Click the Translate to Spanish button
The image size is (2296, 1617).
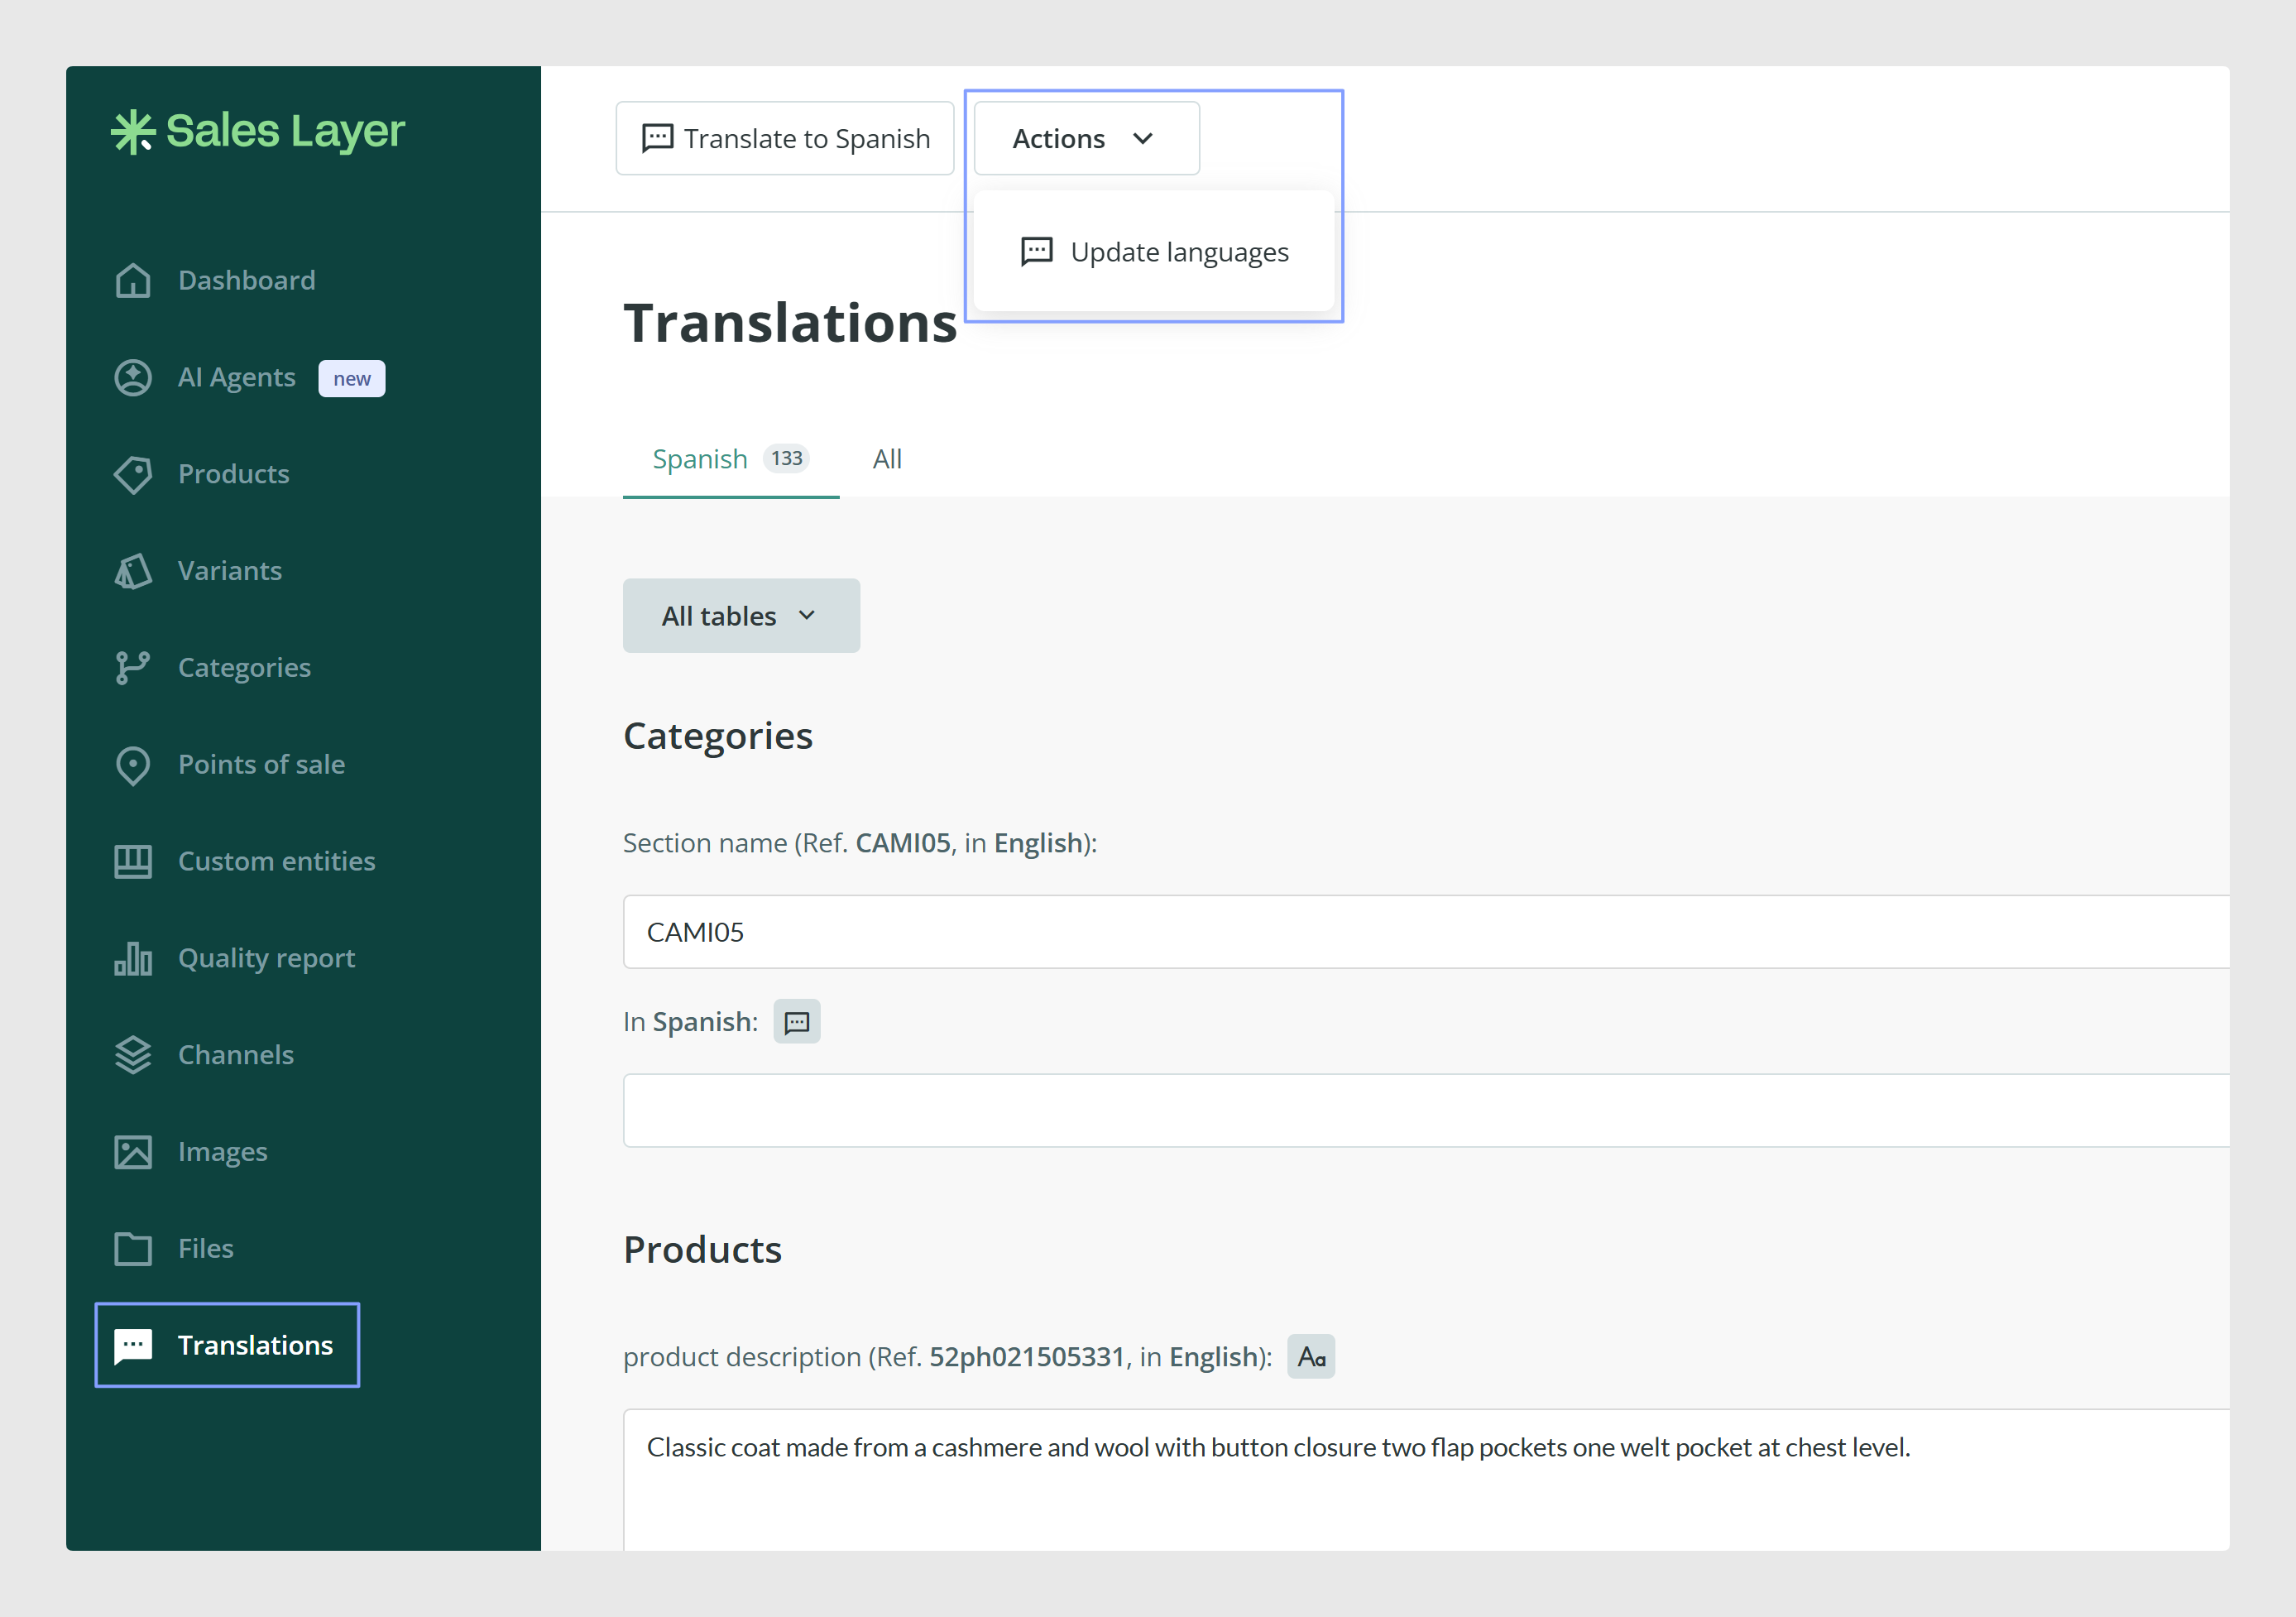click(785, 139)
